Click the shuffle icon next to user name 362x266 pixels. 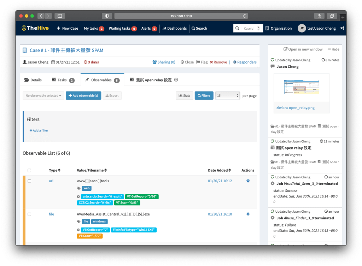[x=341, y=28]
